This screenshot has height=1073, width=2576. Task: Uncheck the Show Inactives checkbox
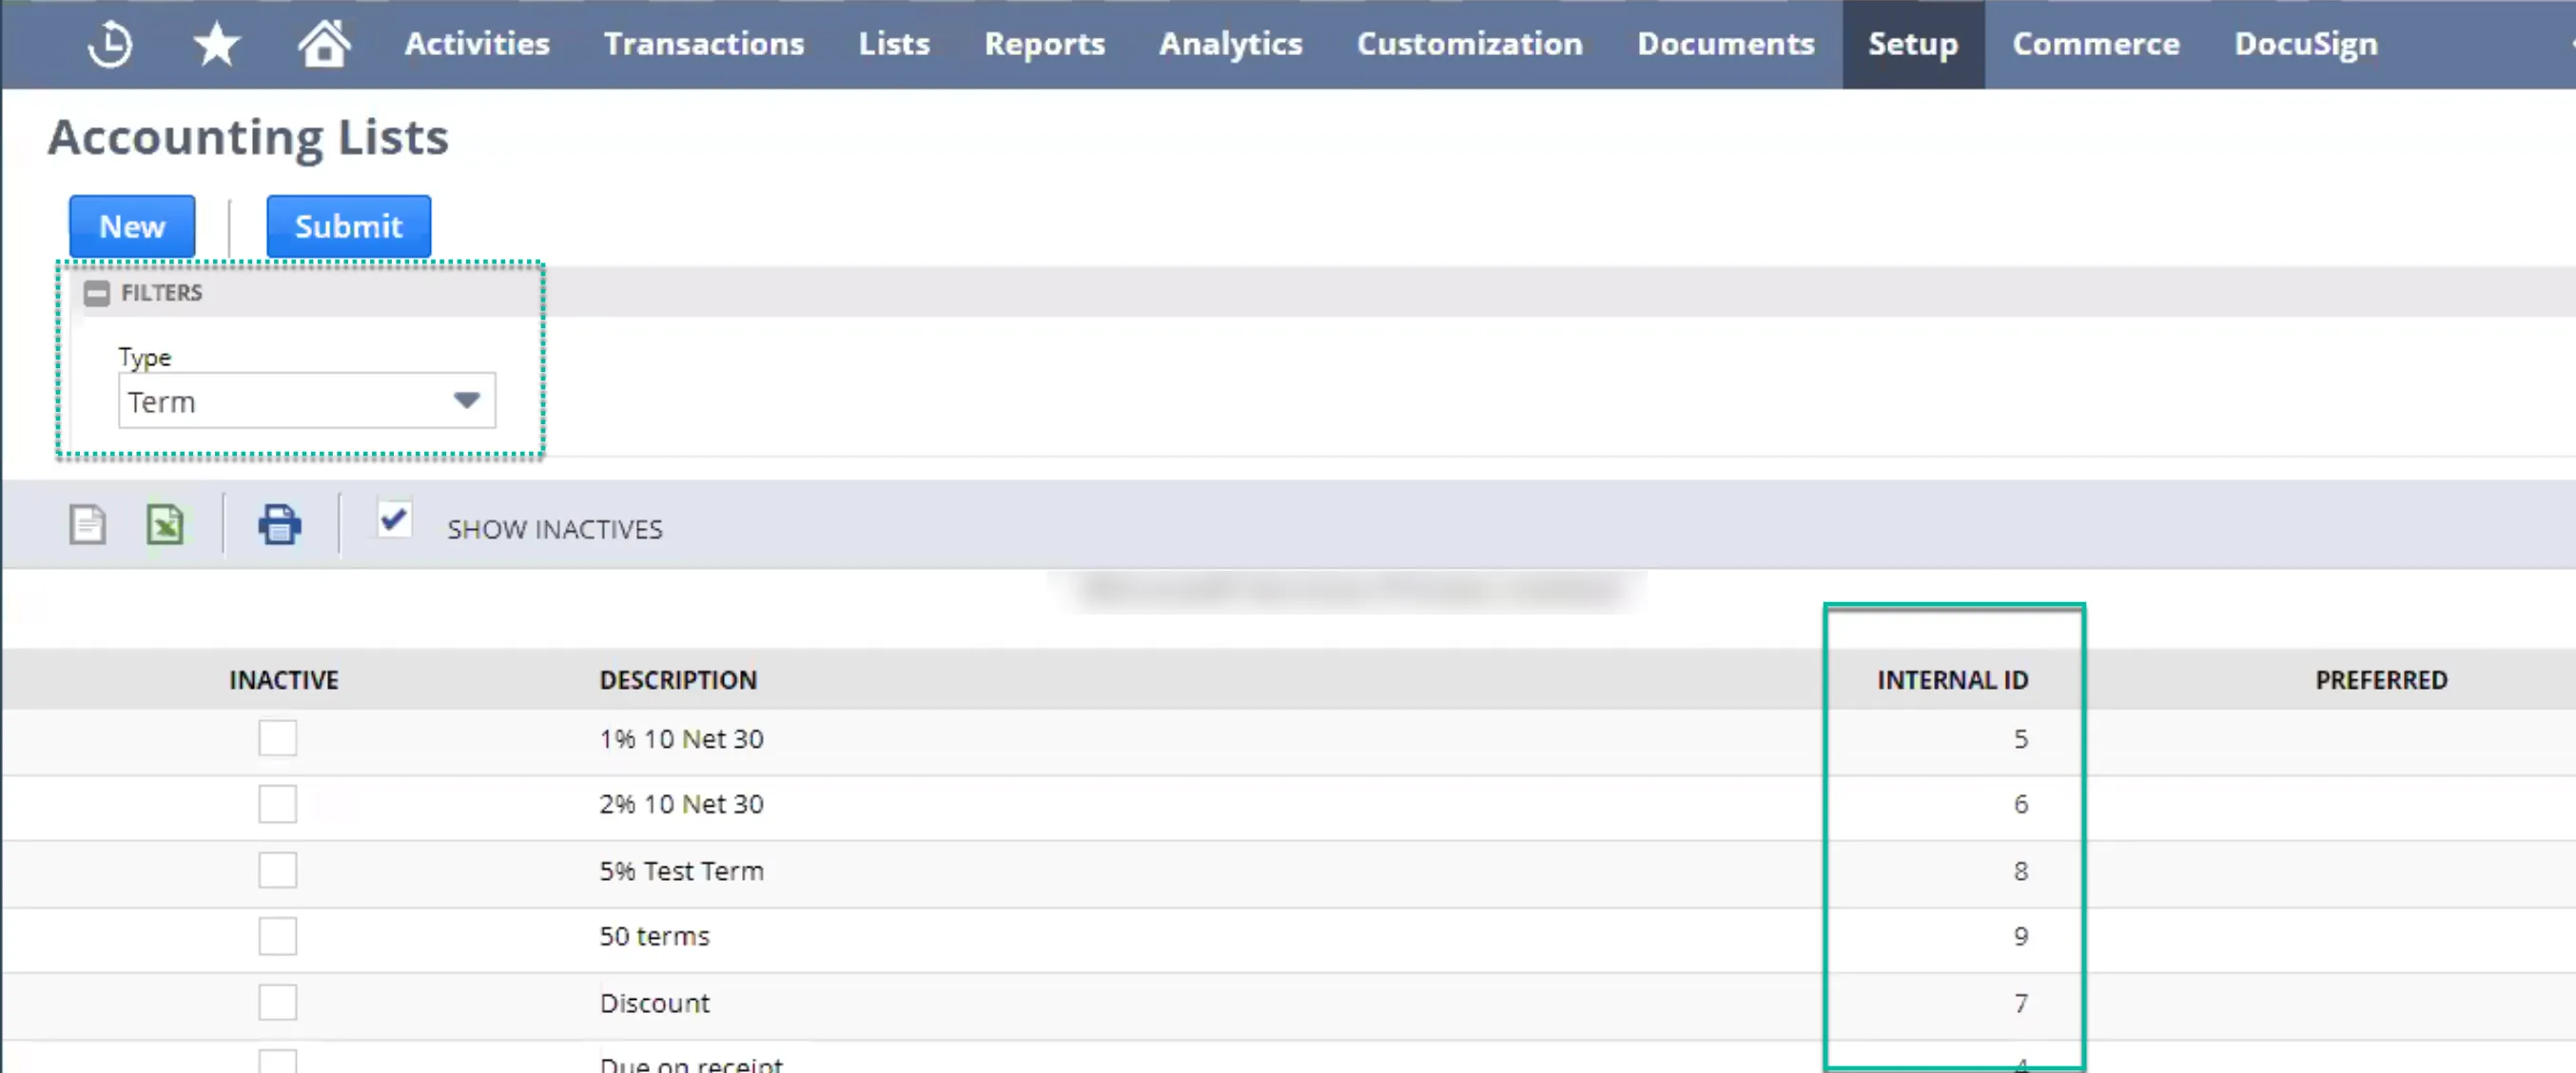(394, 520)
